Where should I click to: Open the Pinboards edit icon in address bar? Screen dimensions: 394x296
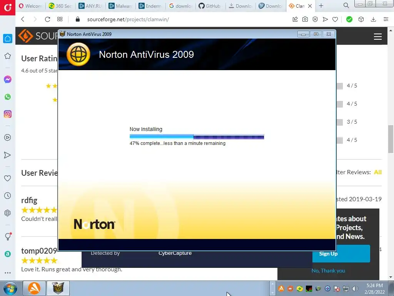click(x=295, y=19)
